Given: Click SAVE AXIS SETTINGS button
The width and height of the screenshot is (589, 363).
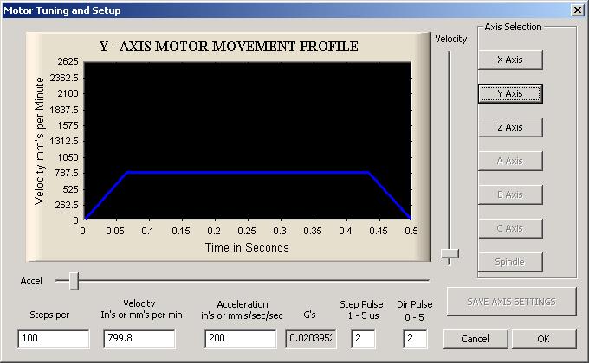Looking at the screenshot, I should (x=511, y=302).
